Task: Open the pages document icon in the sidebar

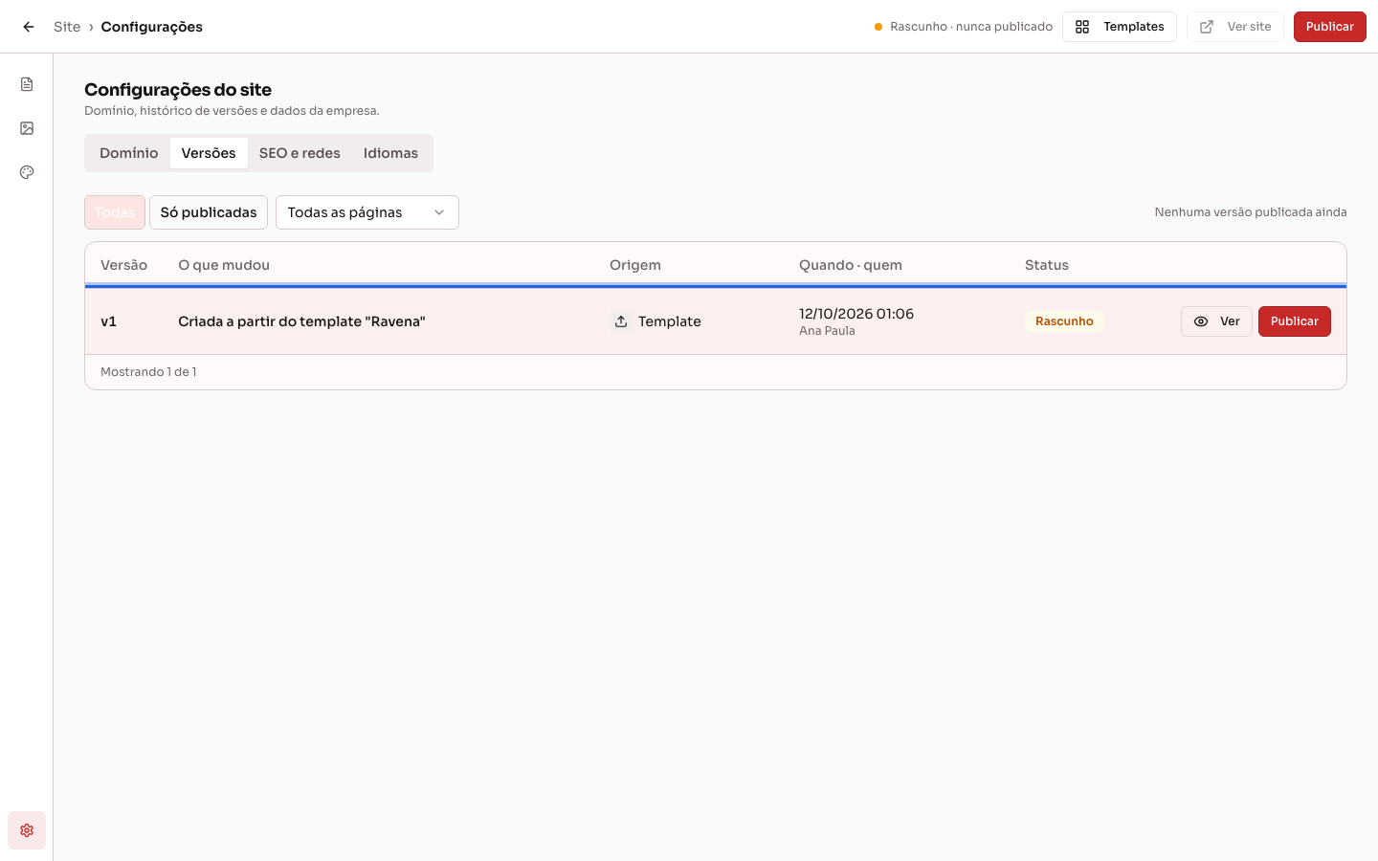Action: tap(27, 84)
